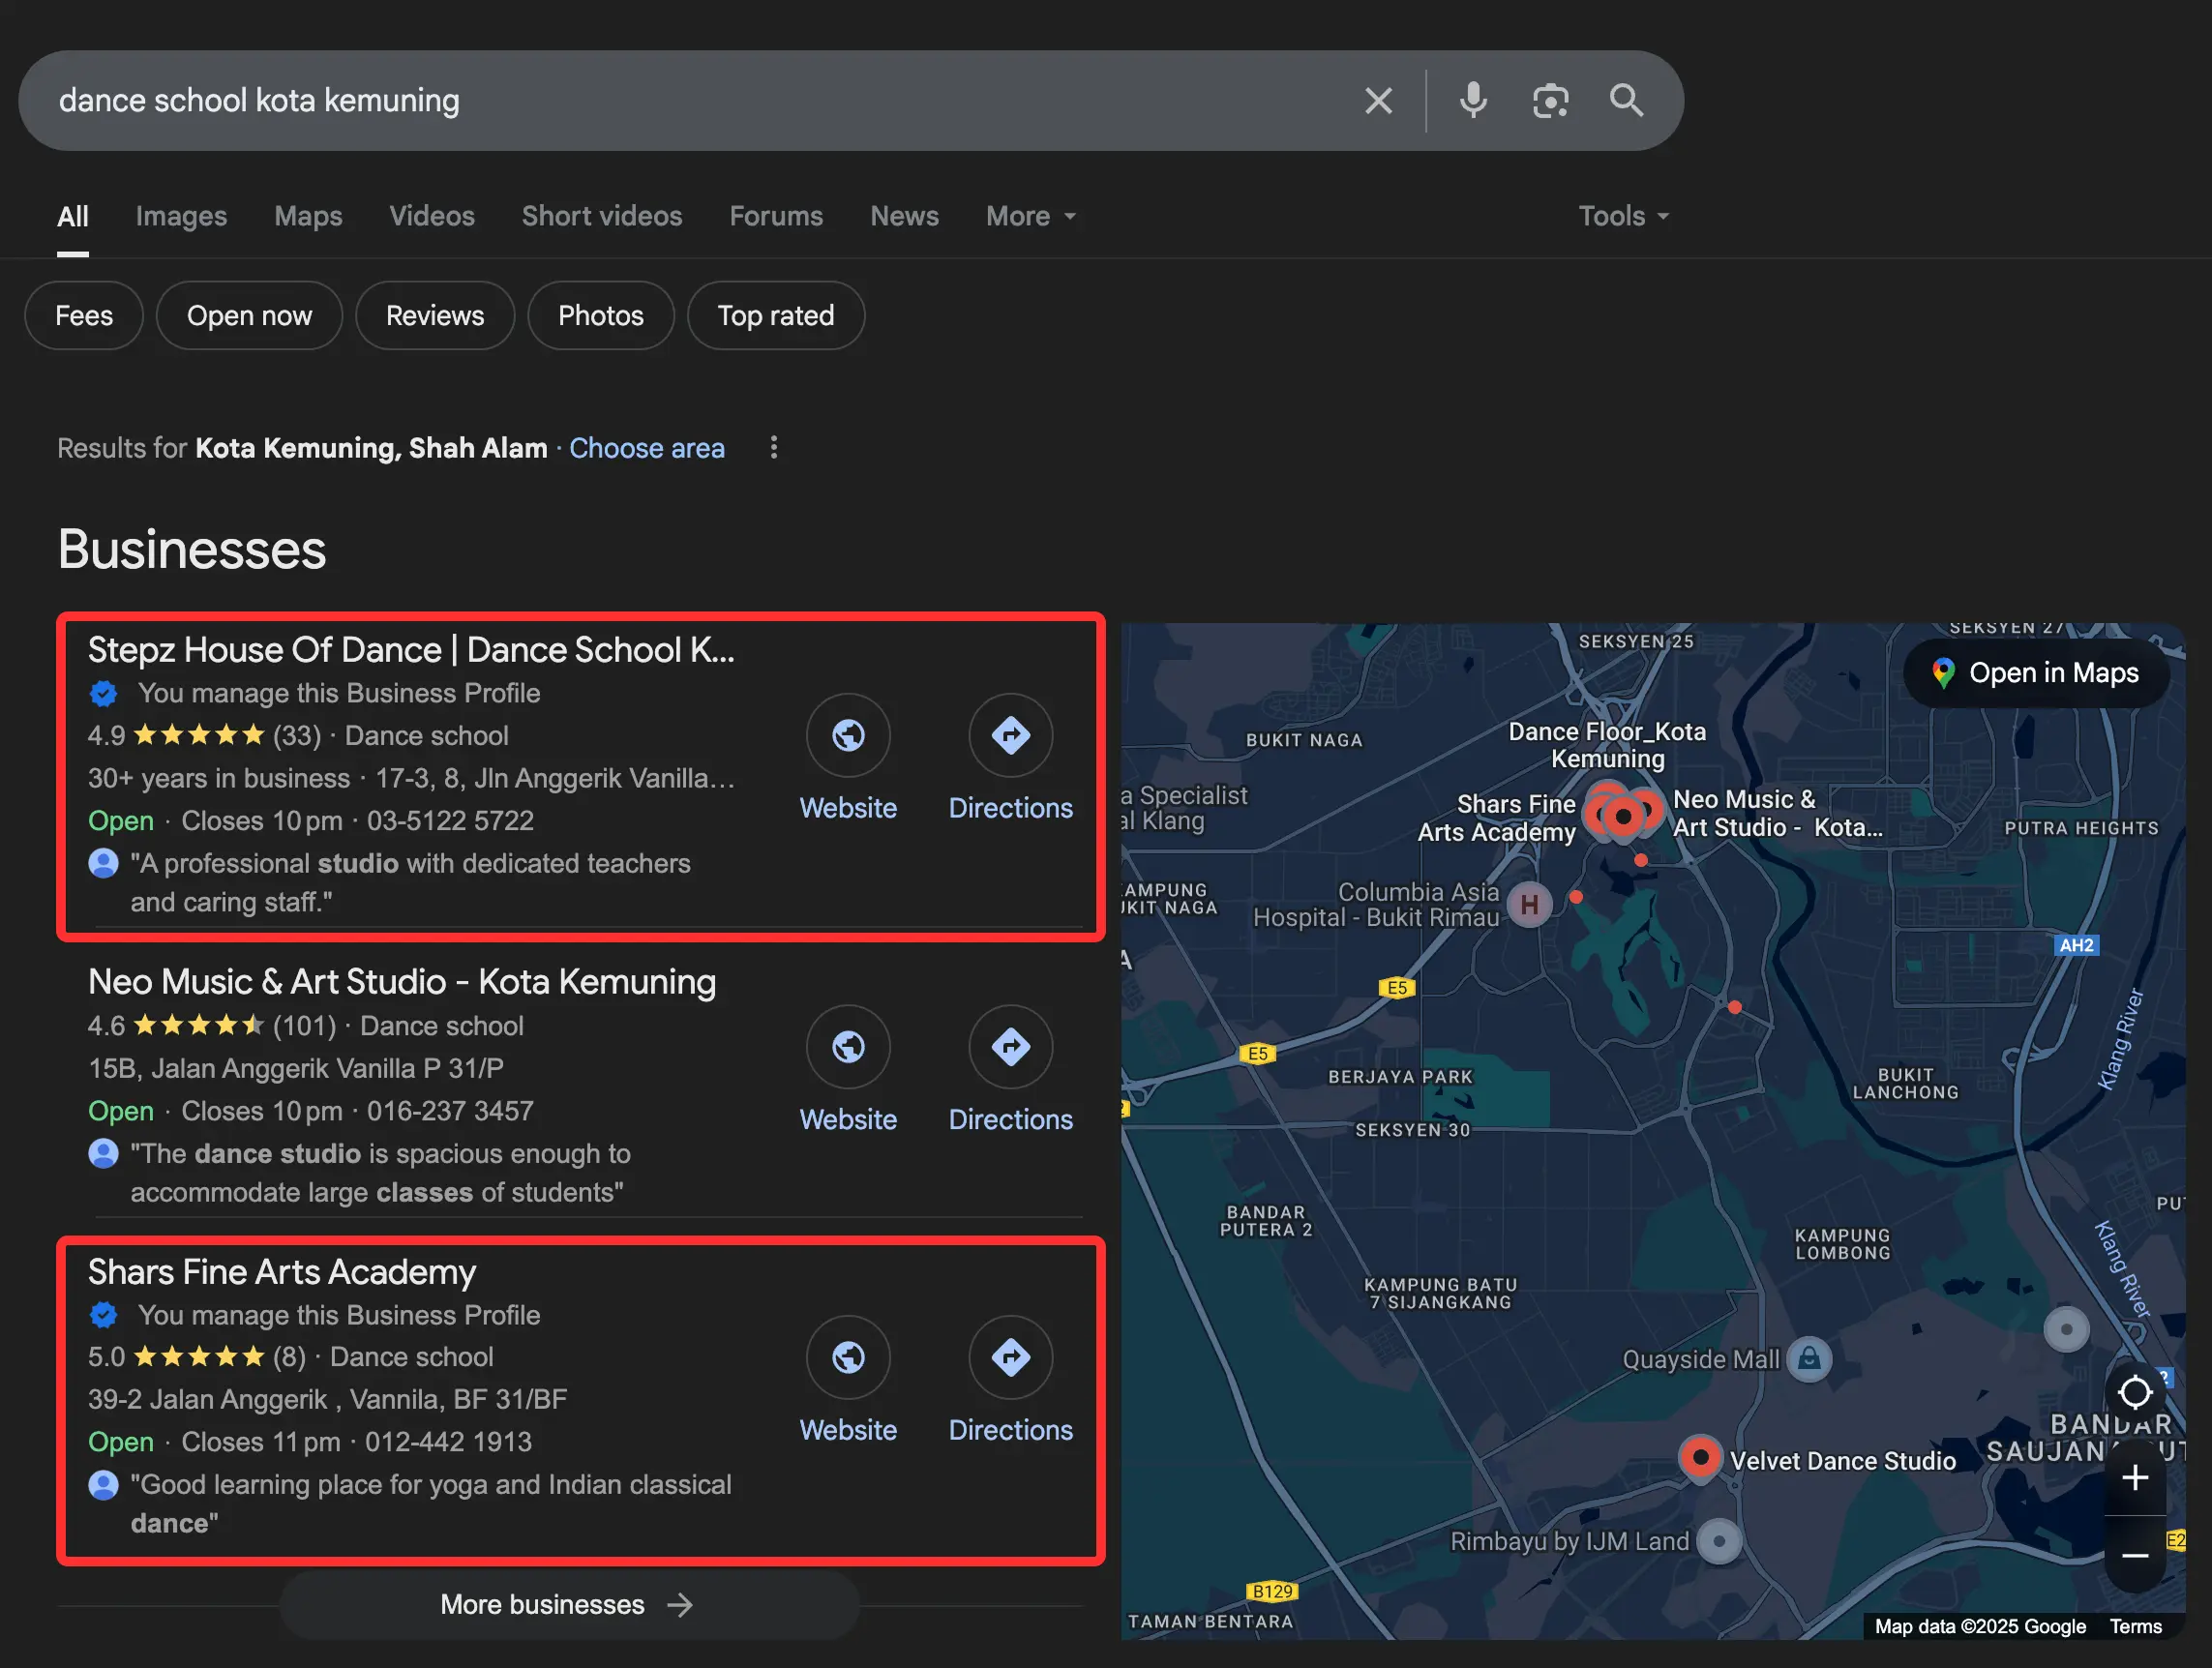The height and width of the screenshot is (1668, 2212).
Task: Switch to Videos tab
Action: [x=431, y=216]
